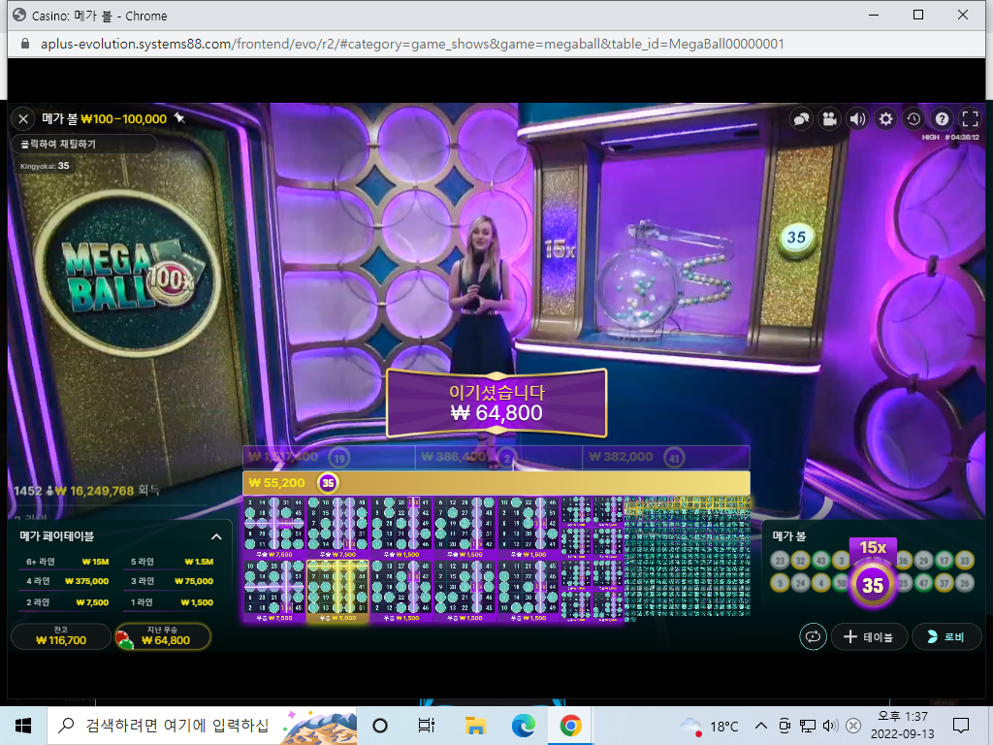
Task: Collapse the 메가 페이테이블 panel chevron
Action: (216, 536)
